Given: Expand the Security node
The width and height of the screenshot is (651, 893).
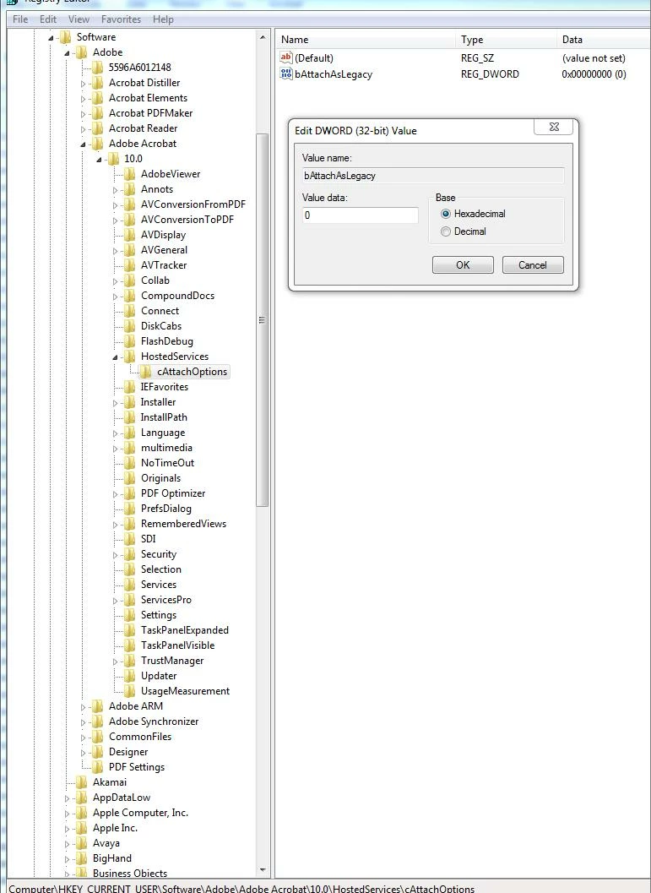Looking at the screenshot, I should coord(115,555).
